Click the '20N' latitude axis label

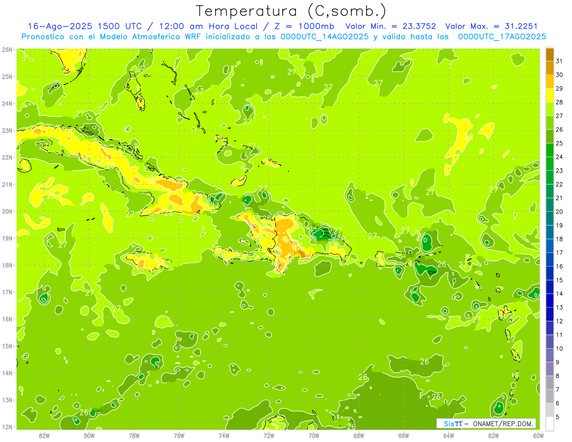[x=8, y=211]
